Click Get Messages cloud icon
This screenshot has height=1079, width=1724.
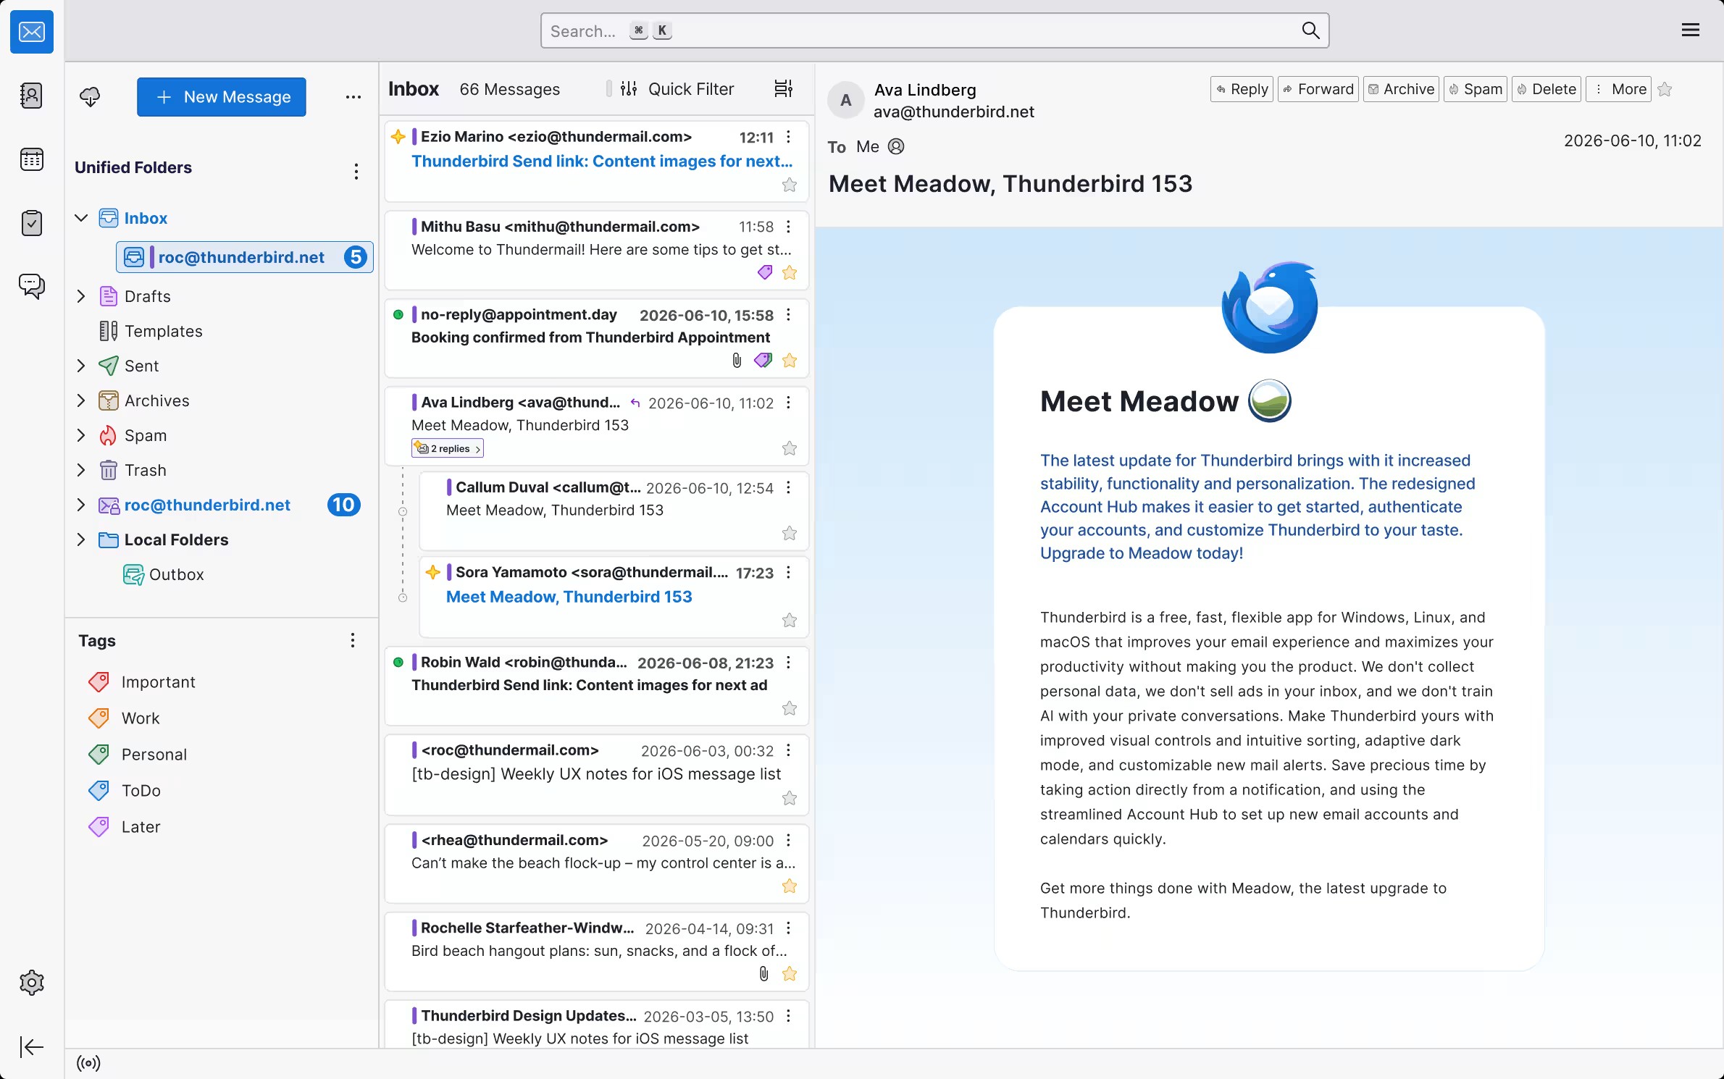[90, 97]
